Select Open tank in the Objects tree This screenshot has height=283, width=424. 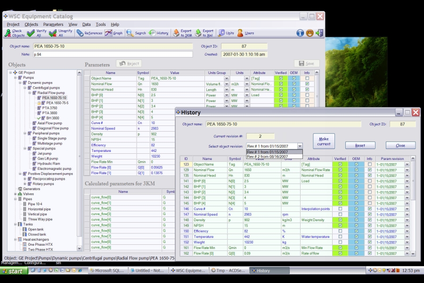36,229
